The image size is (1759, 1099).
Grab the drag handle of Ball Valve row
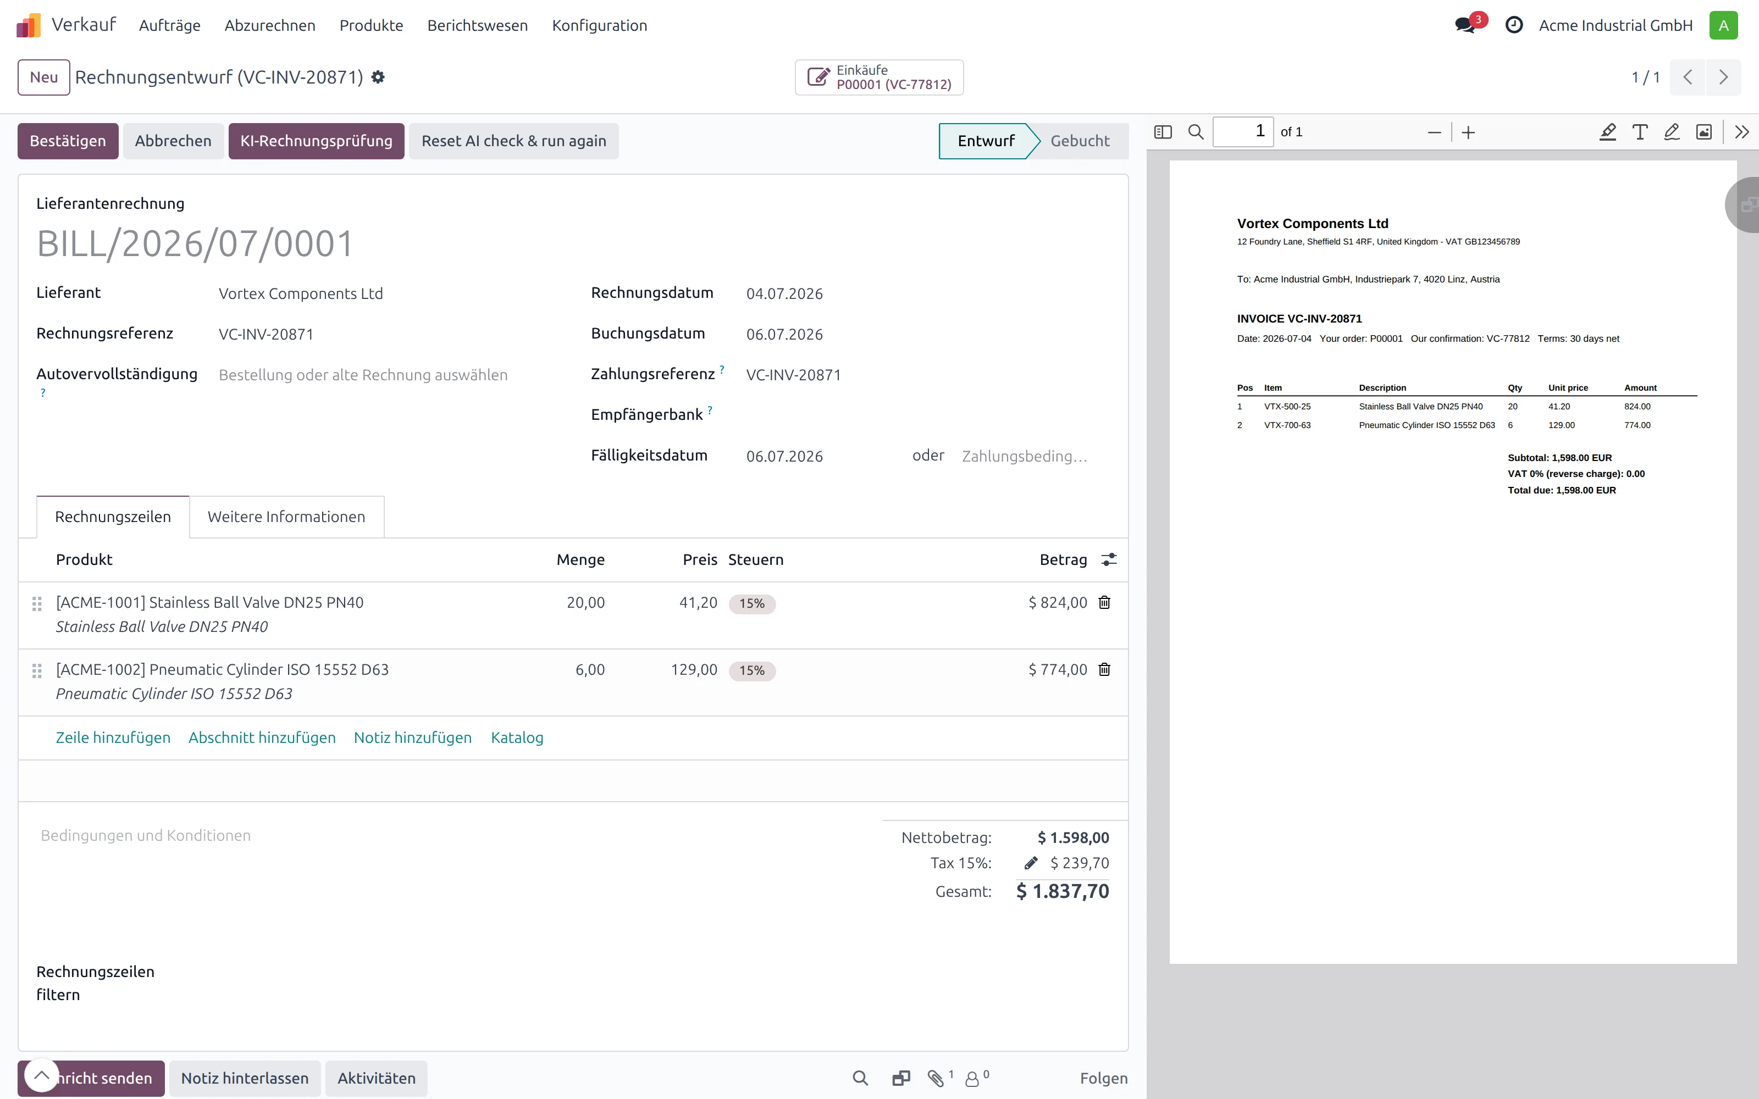[36, 604]
